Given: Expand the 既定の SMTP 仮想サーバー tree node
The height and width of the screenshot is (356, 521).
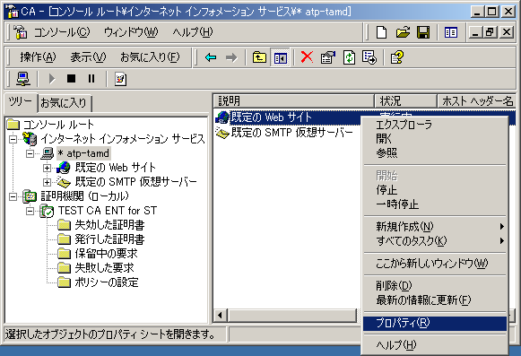Looking at the screenshot, I should point(47,182).
